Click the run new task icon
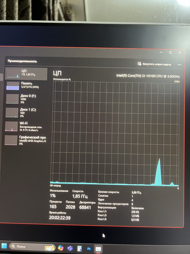 click(139, 63)
